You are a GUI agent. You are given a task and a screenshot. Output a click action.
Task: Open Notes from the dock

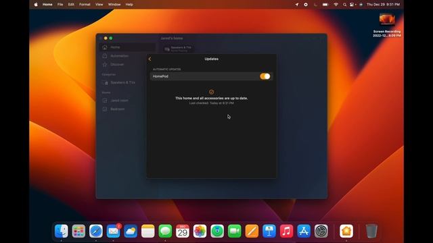click(148, 231)
